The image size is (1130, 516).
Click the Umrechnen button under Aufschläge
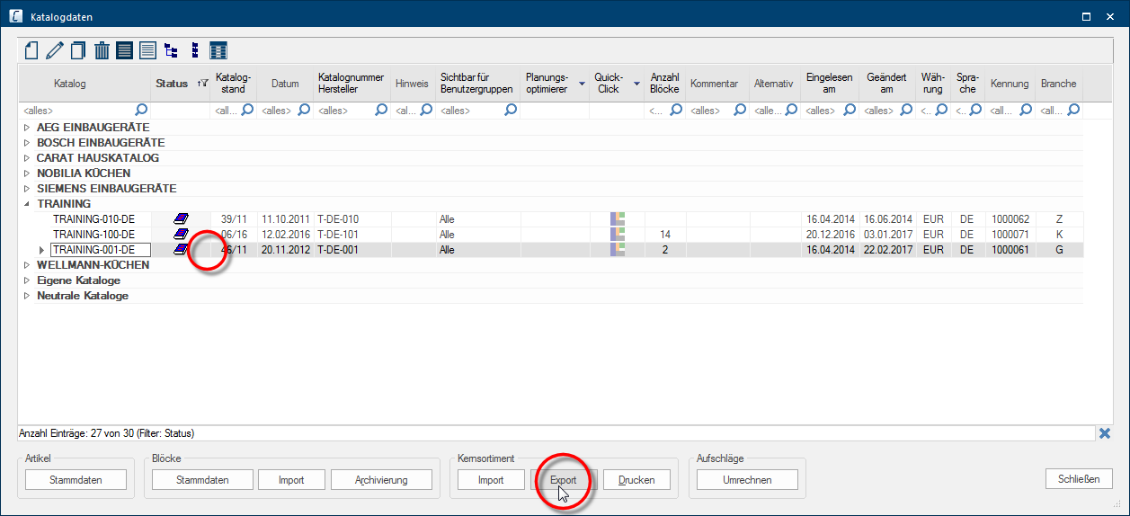(x=747, y=480)
